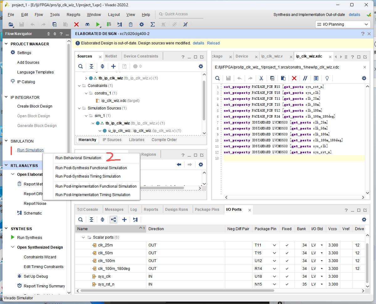Paste icon in xdc editor toolbar
This screenshot has height=304, width=376.
point(283,78)
